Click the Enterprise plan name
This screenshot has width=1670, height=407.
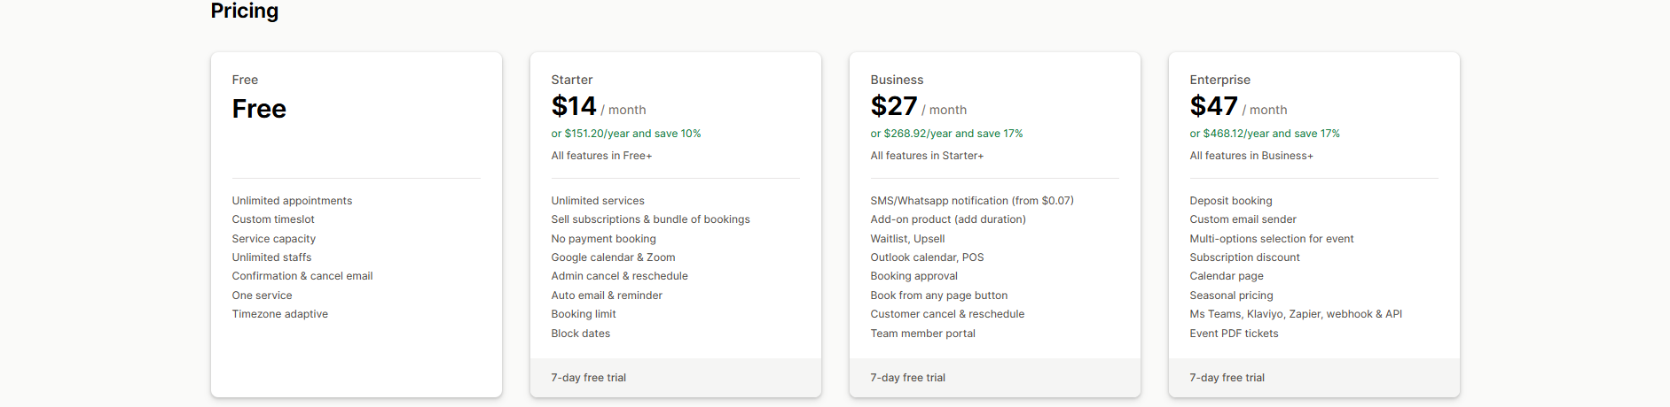point(1219,80)
